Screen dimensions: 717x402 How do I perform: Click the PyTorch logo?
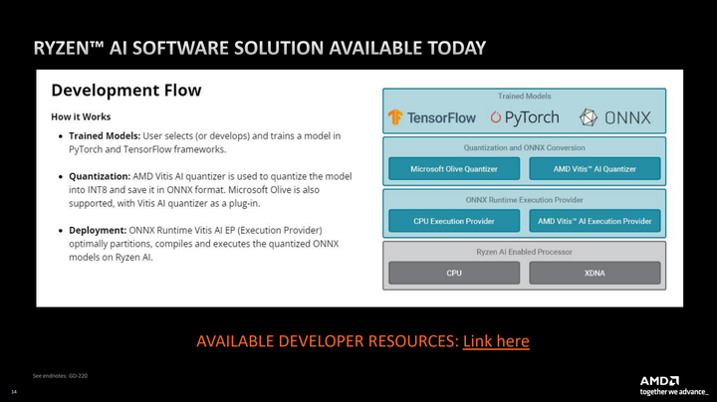[525, 117]
